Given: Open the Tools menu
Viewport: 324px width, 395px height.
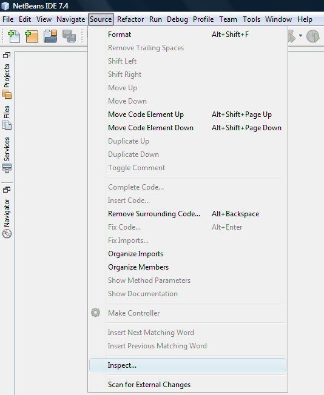Looking at the screenshot, I should click(x=251, y=19).
